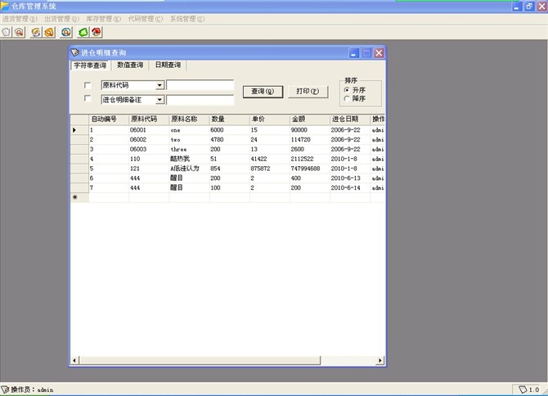548x396 pixels.
Task: Click the operator icon in status bar
Action: 5,389
